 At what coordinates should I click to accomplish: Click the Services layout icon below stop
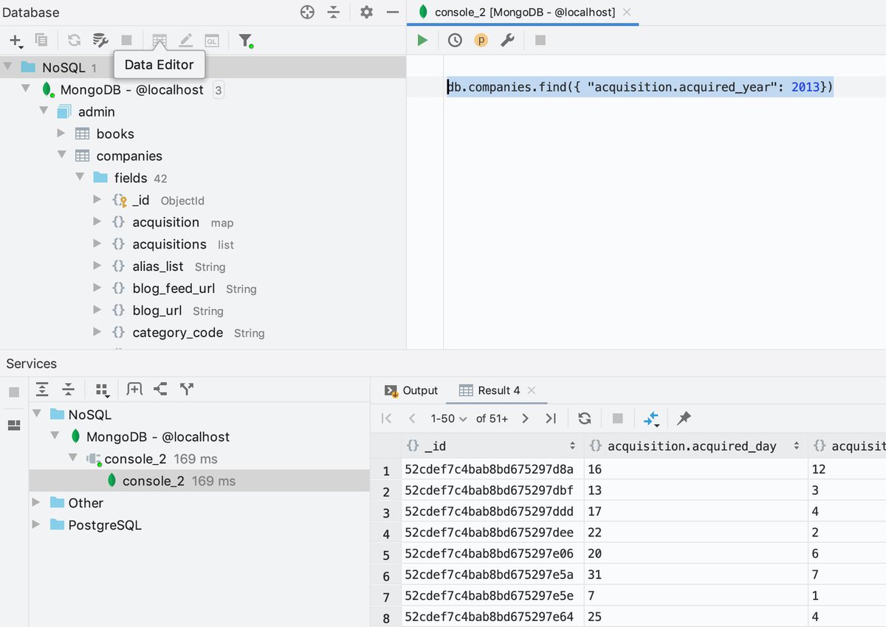14,425
